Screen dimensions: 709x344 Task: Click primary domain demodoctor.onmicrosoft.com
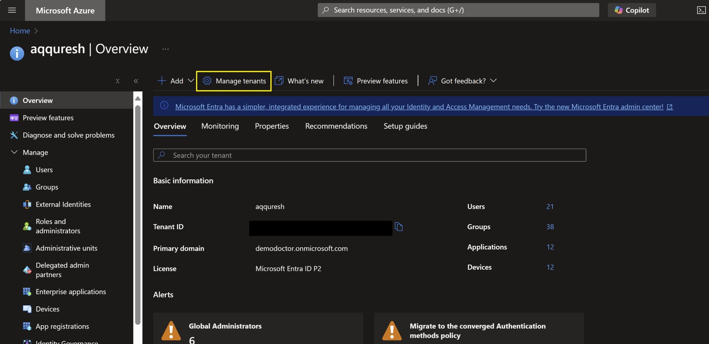click(301, 248)
